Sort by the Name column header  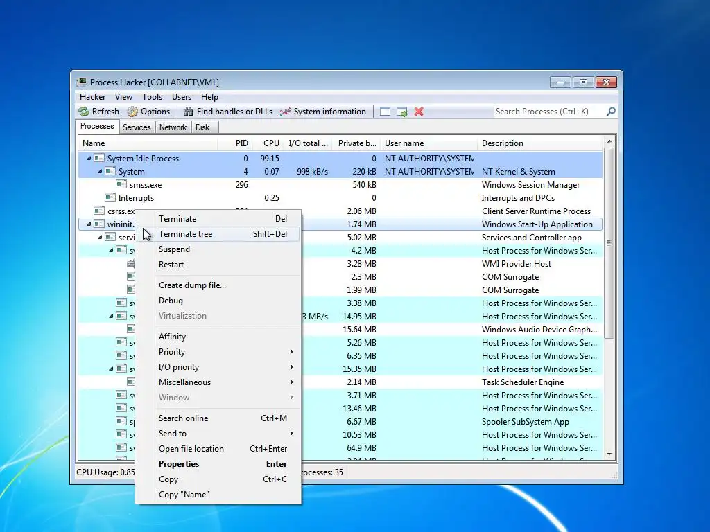pyautogui.click(x=148, y=143)
